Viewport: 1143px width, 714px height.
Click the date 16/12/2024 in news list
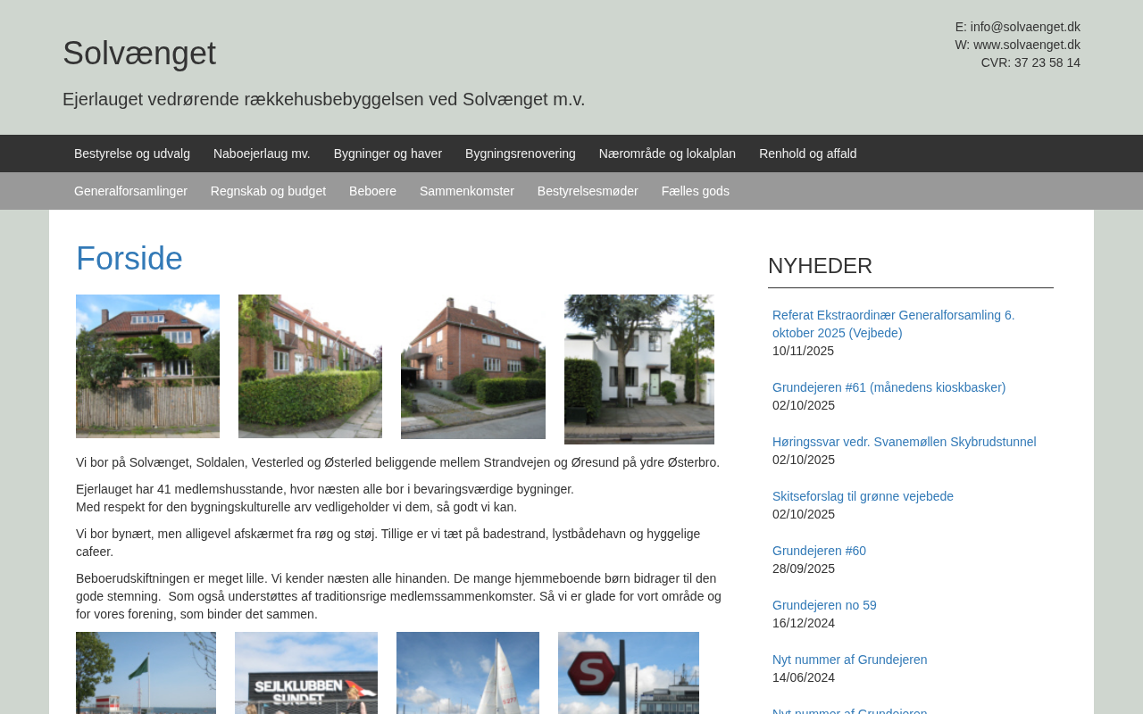tap(803, 623)
